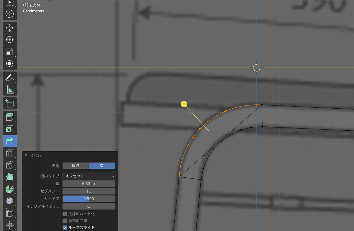Activate the 3D Cursor tool
354x231 pixels.
(x=10, y=14)
